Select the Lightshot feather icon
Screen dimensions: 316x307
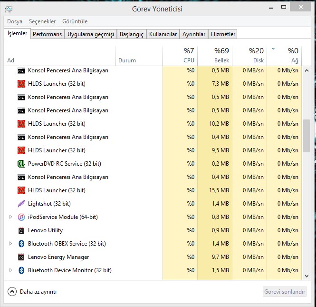[21, 204]
